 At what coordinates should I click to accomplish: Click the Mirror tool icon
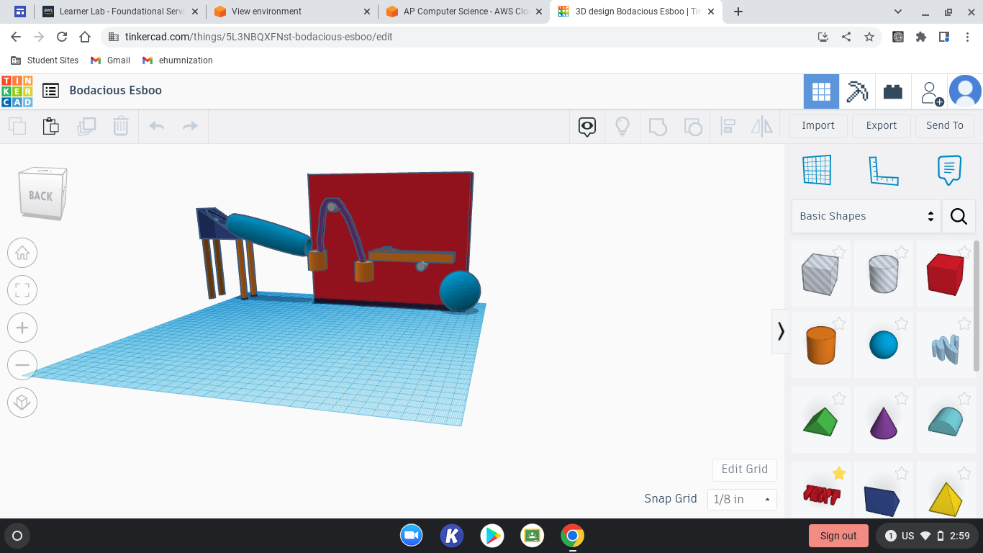pyautogui.click(x=761, y=125)
